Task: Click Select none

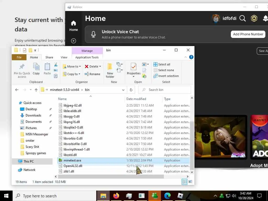Action: tap(164, 70)
